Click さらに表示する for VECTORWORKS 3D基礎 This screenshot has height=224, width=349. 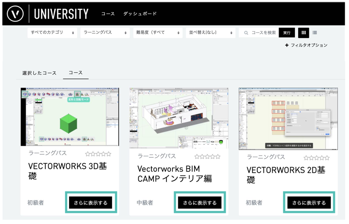click(x=90, y=203)
